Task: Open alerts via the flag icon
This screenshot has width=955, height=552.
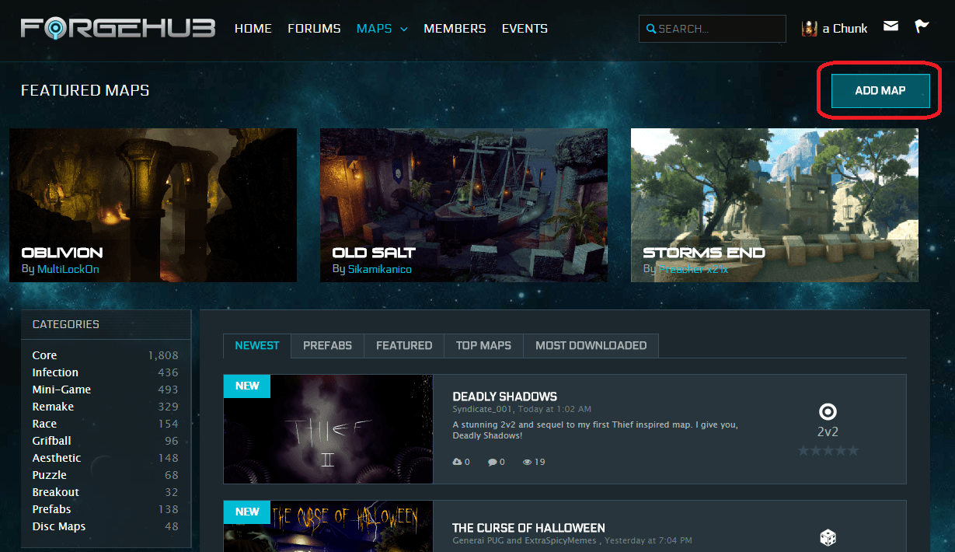Action: (922, 26)
